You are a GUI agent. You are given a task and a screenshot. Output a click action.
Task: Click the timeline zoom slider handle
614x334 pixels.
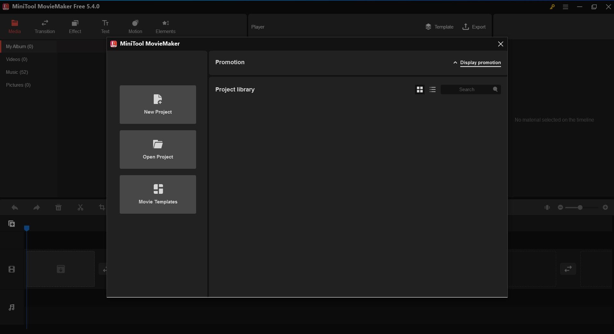click(580, 208)
